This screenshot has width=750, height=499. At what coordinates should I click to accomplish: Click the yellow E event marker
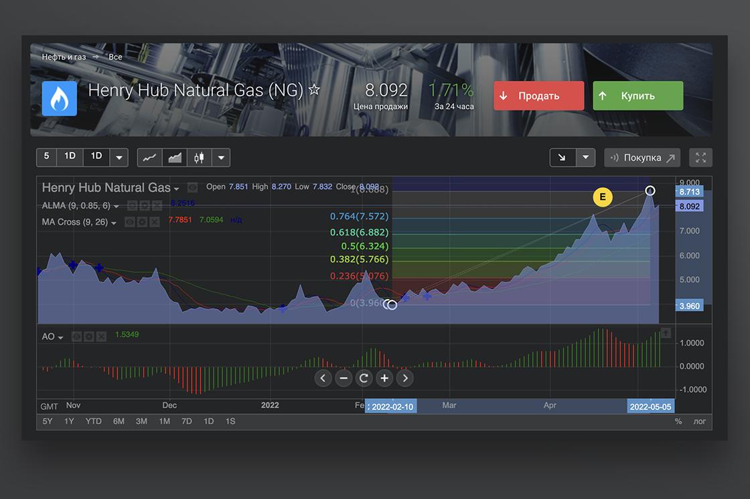pyautogui.click(x=603, y=197)
